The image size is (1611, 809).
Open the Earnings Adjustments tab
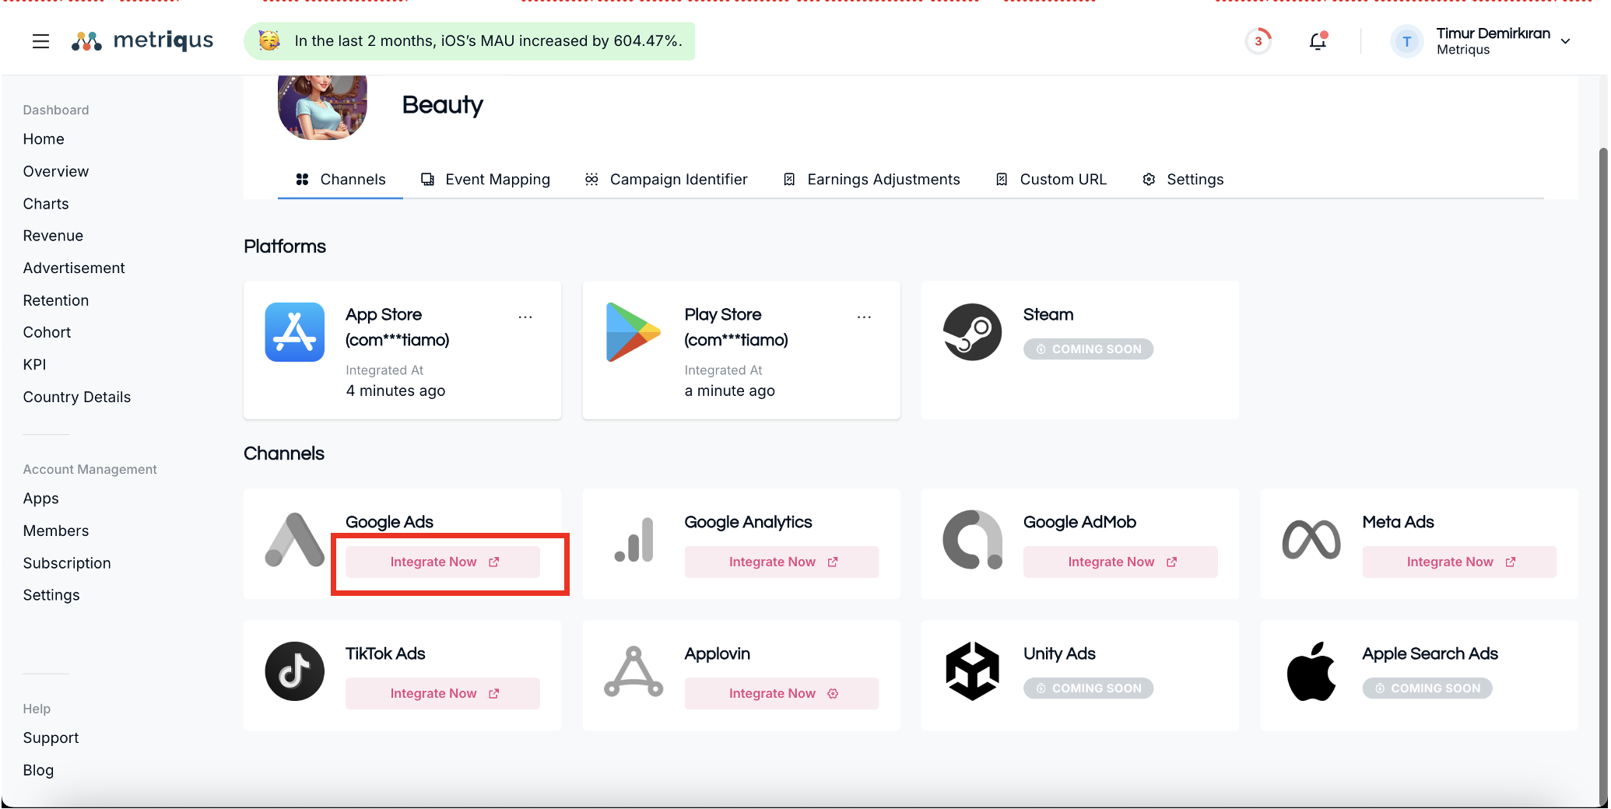click(x=872, y=180)
